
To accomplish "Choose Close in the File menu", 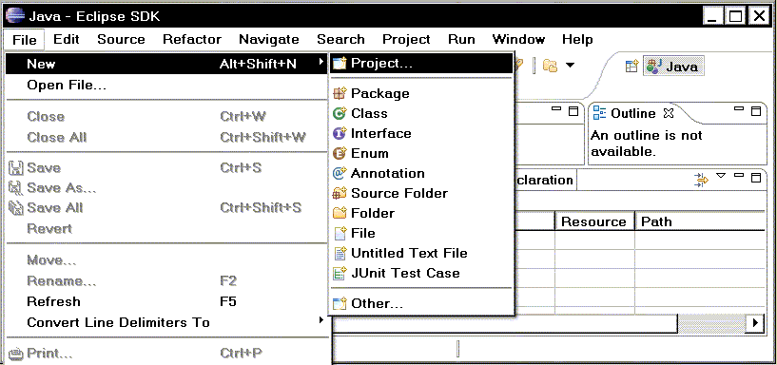I will coord(167,116).
